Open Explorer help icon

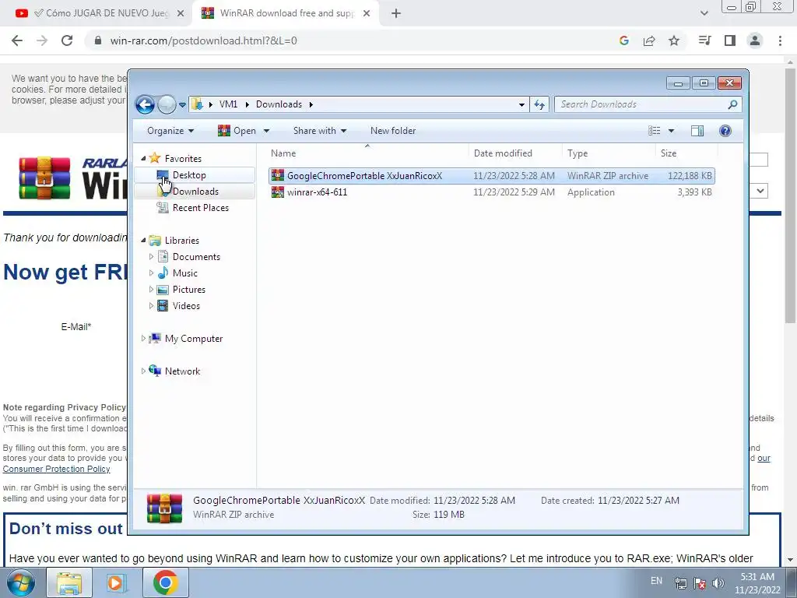pyautogui.click(x=725, y=131)
